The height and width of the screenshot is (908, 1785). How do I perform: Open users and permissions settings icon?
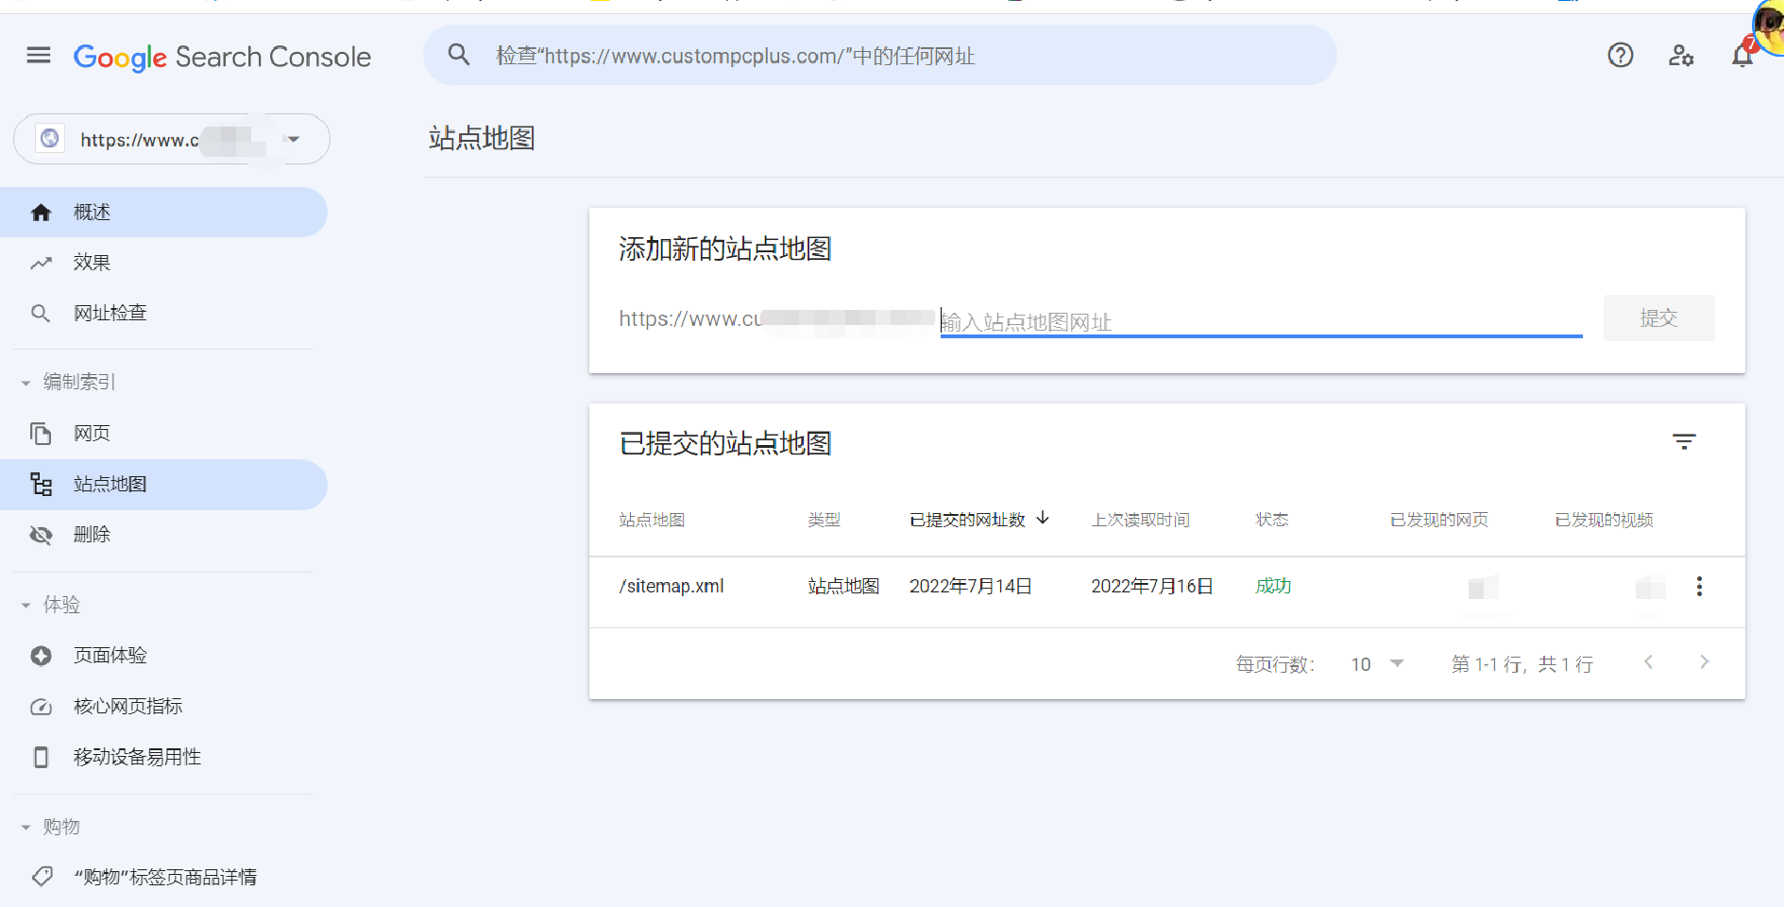tap(1680, 56)
